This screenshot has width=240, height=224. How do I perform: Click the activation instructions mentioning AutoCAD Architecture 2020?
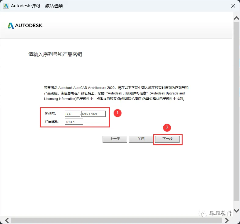(116, 93)
